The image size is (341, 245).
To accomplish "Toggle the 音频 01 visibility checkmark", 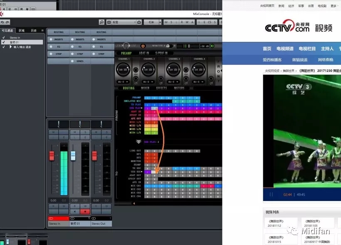I will coord(3,42).
